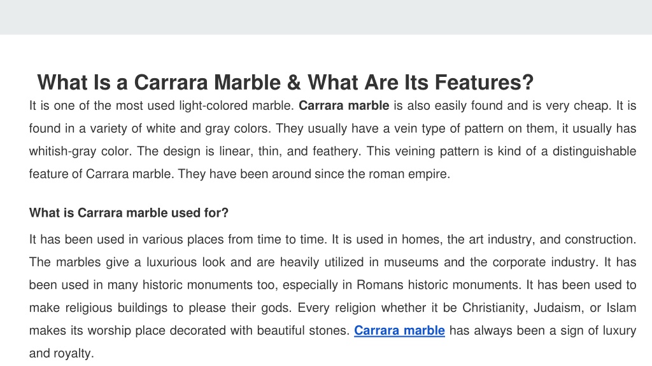Click the main title about Carrara Marble features
This screenshot has height=366, width=652.
pyautogui.click(x=285, y=82)
